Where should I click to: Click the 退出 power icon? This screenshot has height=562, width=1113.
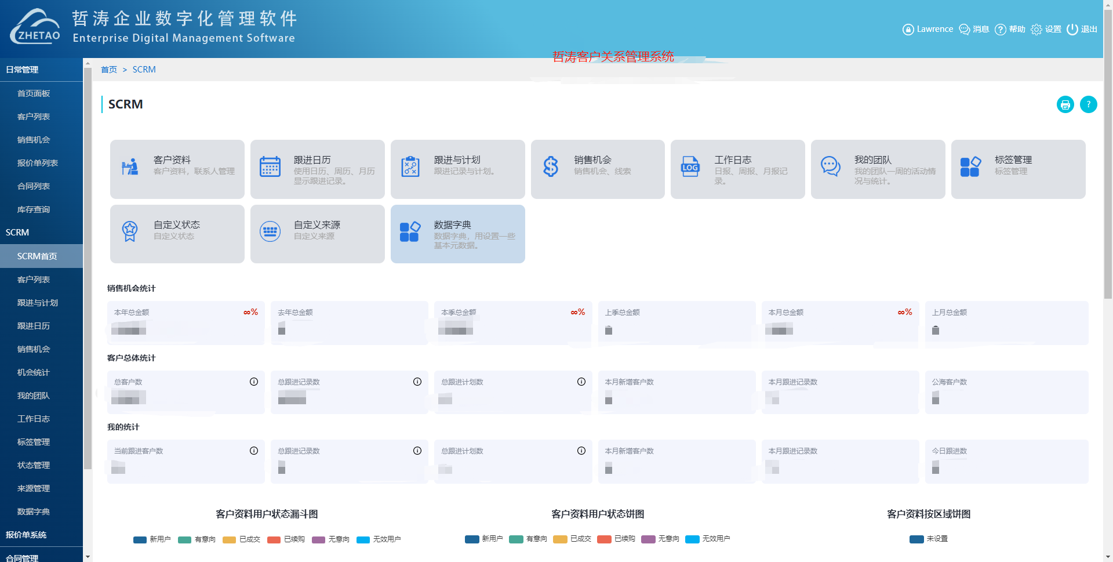[x=1072, y=29]
